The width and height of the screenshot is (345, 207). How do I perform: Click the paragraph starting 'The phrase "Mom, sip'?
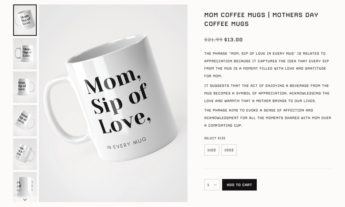[x=266, y=65]
